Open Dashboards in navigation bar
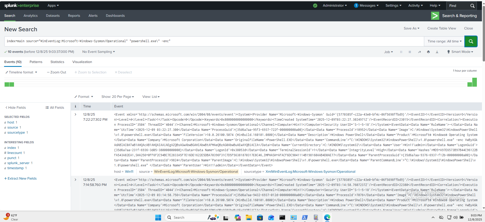 pos(115,16)
